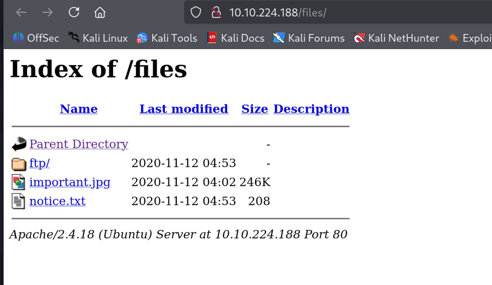Click the ftp folder icon
The width and height of the screenshot is (492, 285).
coord(19,163)
